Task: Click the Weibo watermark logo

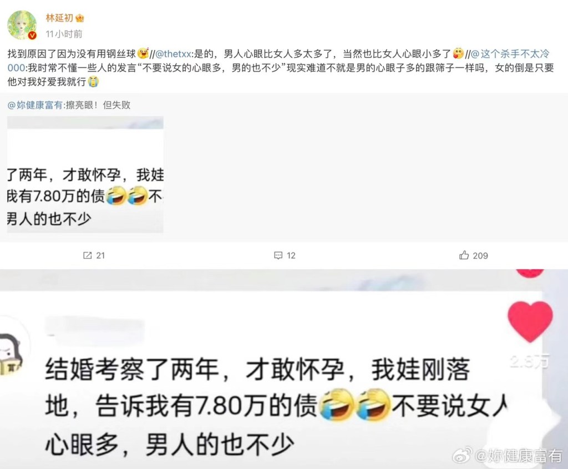Action: pos(463,455)
